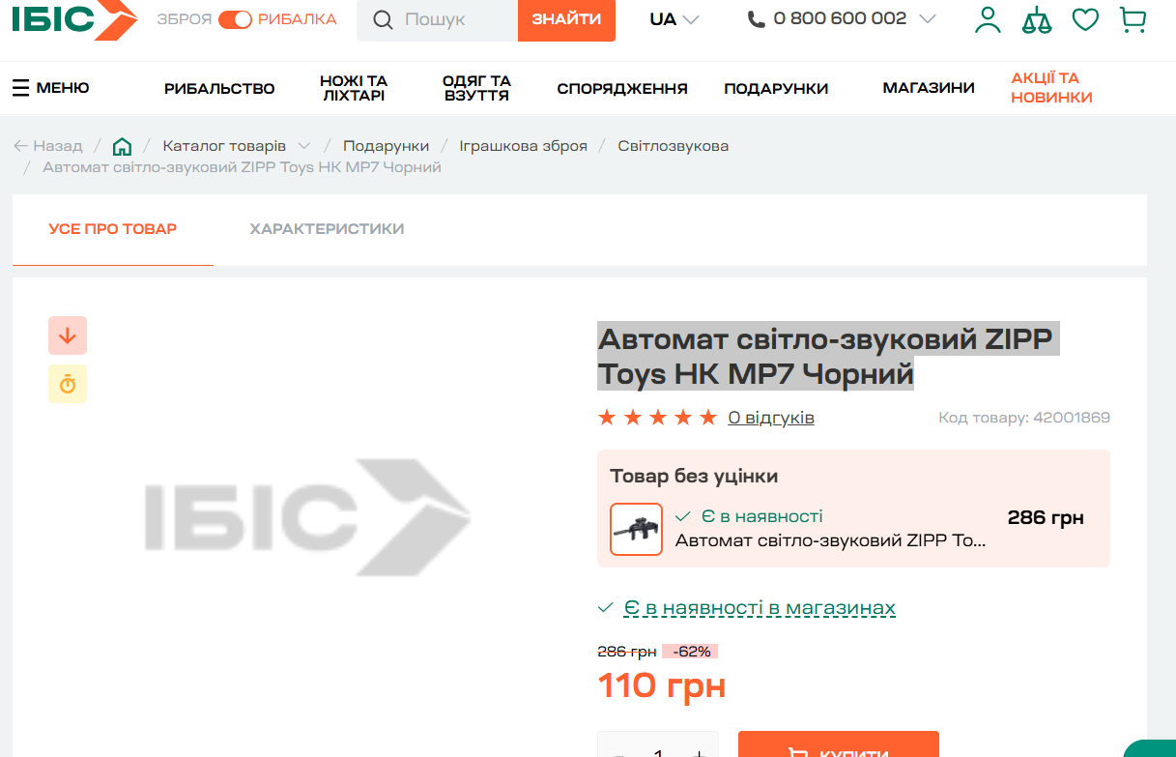Expand the Каталог товарів breadcrumb chevron
The height and width of the screenshot is (757, 1176).
pos(303,146)
